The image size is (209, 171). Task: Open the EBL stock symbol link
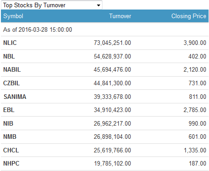[9, 110]
